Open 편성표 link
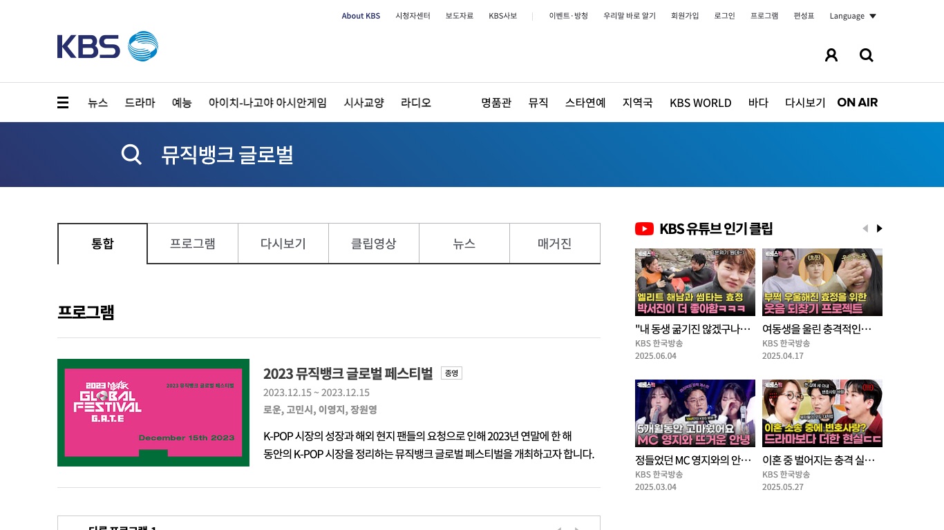The height and width of the screenshot is (530, 944). coord(804,16)
